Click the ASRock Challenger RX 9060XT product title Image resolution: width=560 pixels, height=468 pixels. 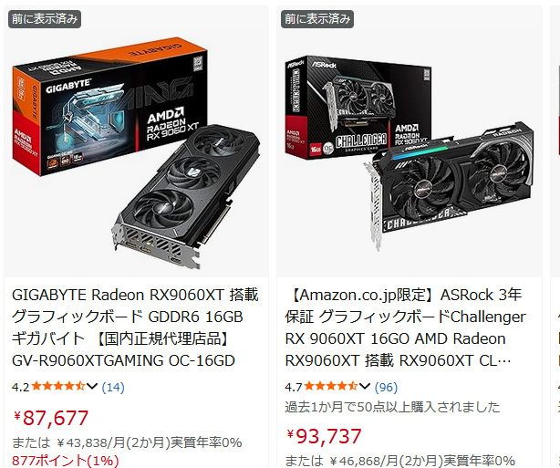pyautogui.click(x=405, y=328)
